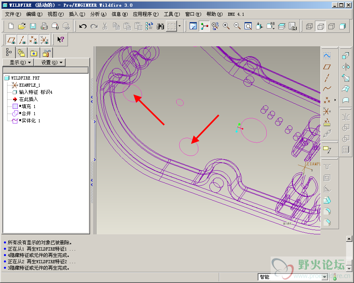Regenerate the model
Image resolution: width=354 pixels, height=283 pixels.
(x=149, y=26)
